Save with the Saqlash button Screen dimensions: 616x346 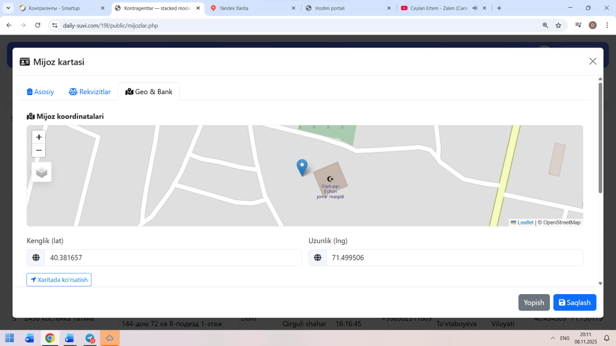[x=575, y=302]
